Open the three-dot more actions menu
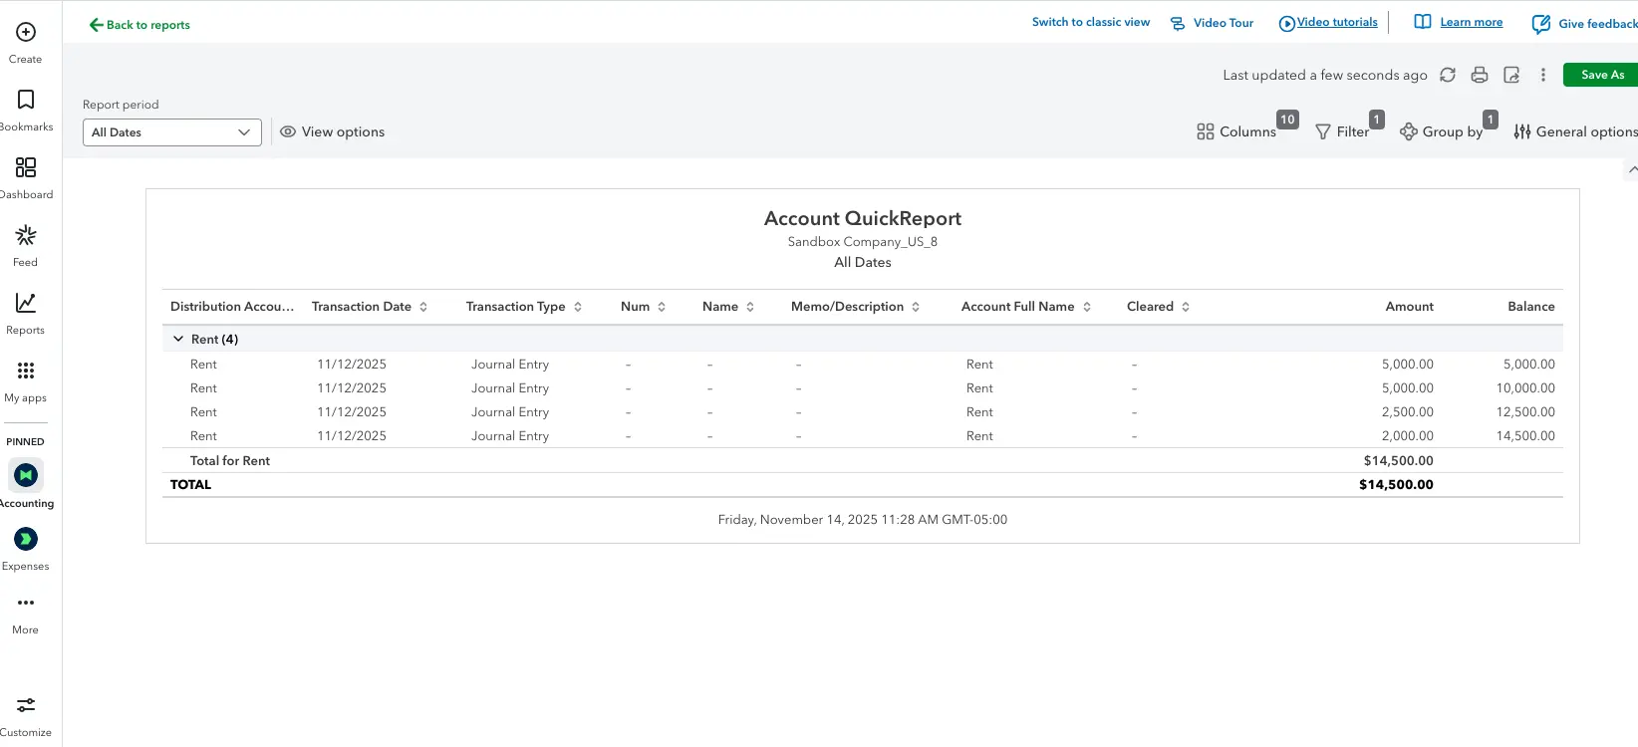 coord(1543,75)
